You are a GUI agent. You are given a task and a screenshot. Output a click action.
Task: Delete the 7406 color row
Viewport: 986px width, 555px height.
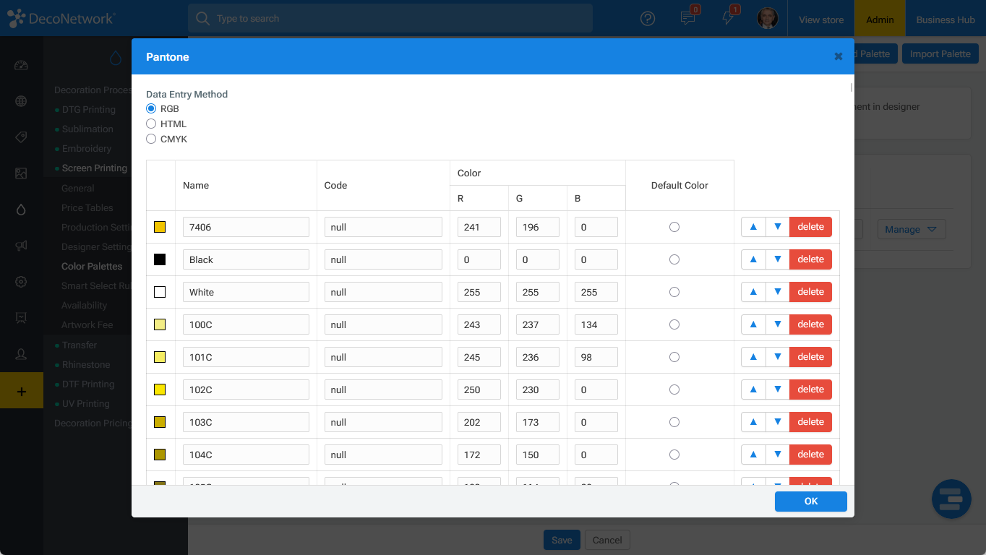(x=811, y=227)
